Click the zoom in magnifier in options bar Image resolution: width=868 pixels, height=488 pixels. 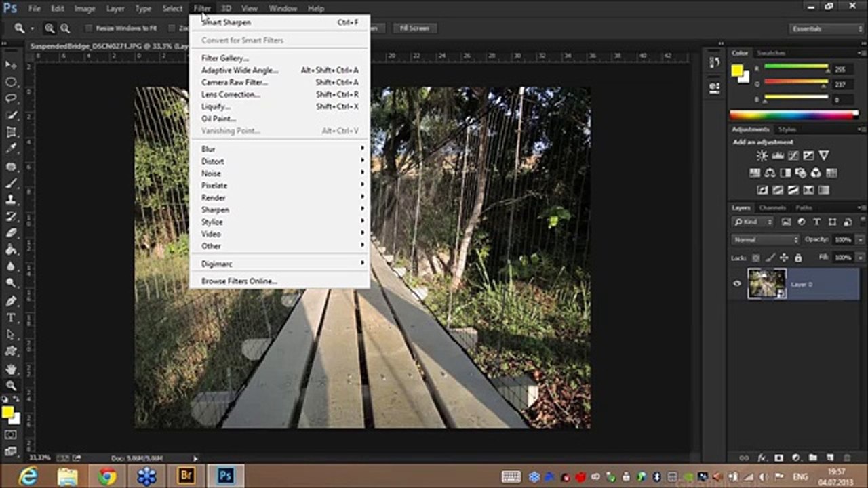50,28
